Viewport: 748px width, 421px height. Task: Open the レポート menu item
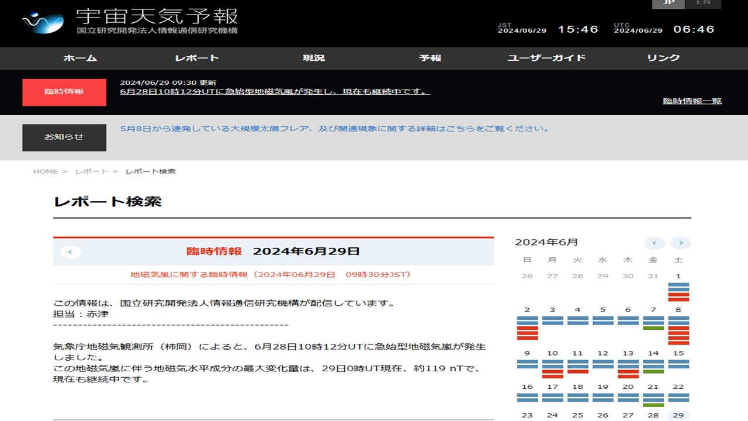[197, 58]
